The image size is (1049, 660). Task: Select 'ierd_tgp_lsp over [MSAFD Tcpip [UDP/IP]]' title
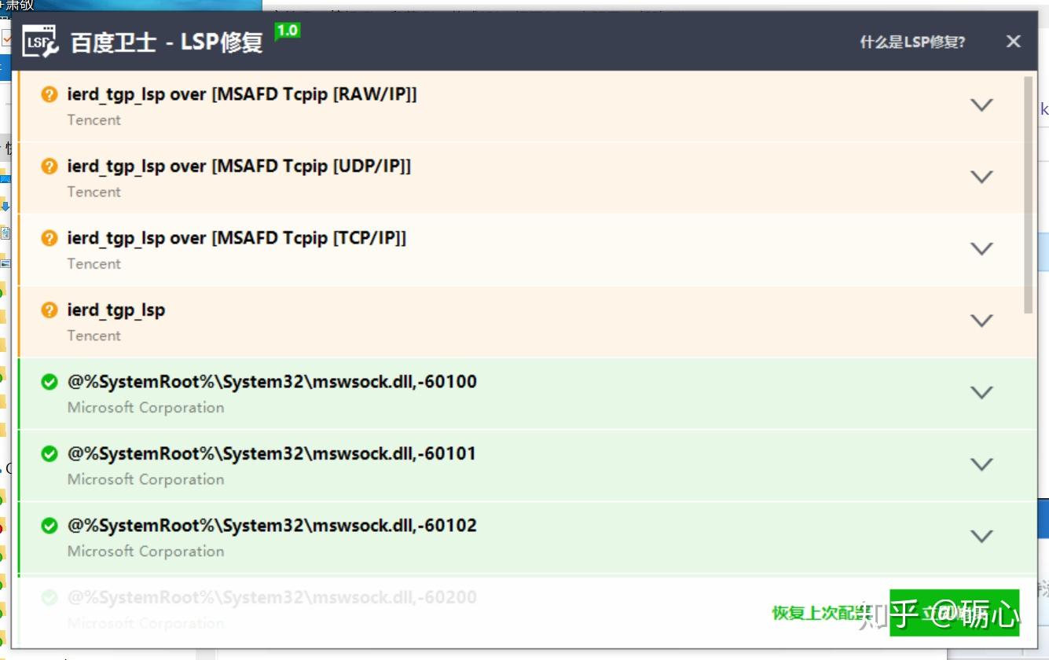(239, 167)
